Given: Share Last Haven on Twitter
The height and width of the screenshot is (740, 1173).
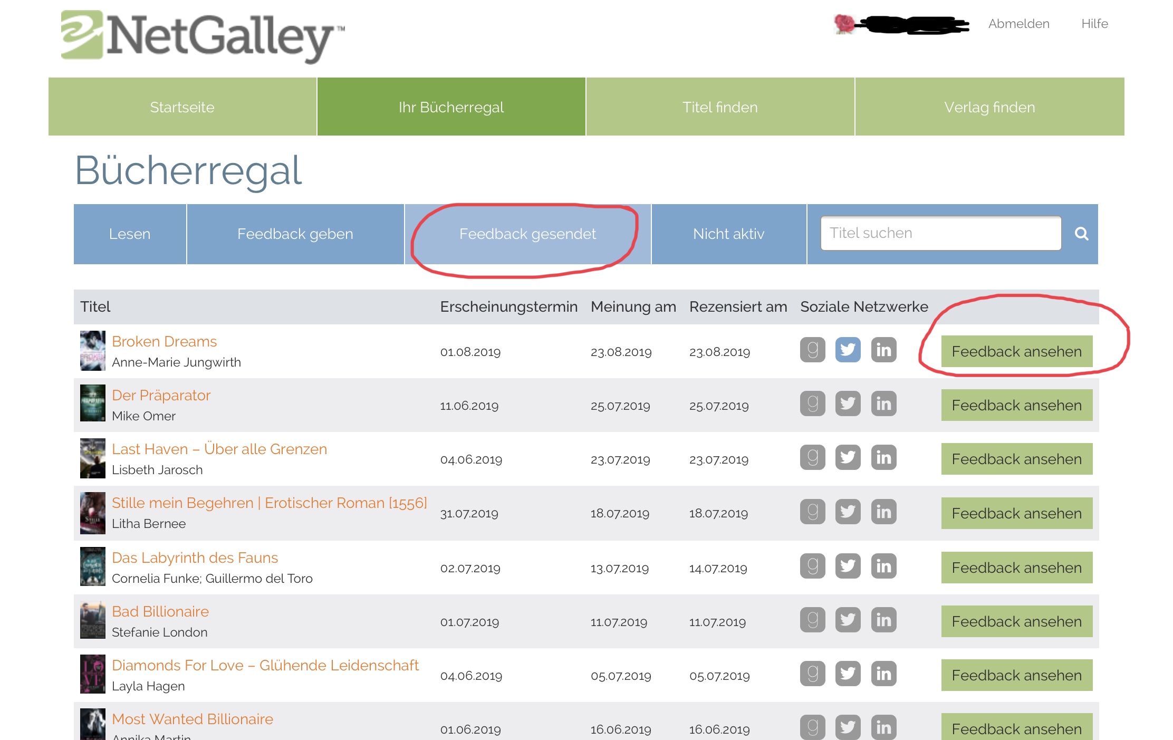Looking at the screenshot, I should (848, 457).
